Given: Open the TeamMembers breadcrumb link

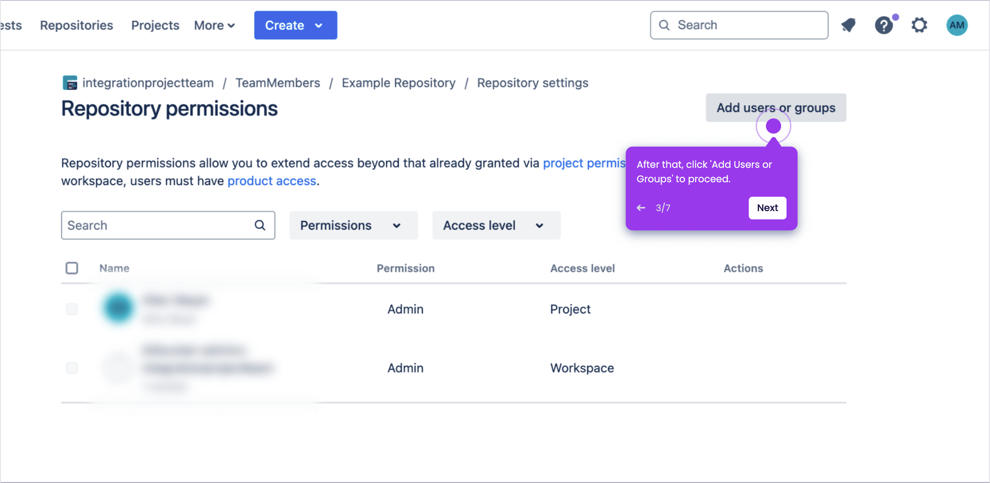Looking at the screenshot, I should pos(277,83).
